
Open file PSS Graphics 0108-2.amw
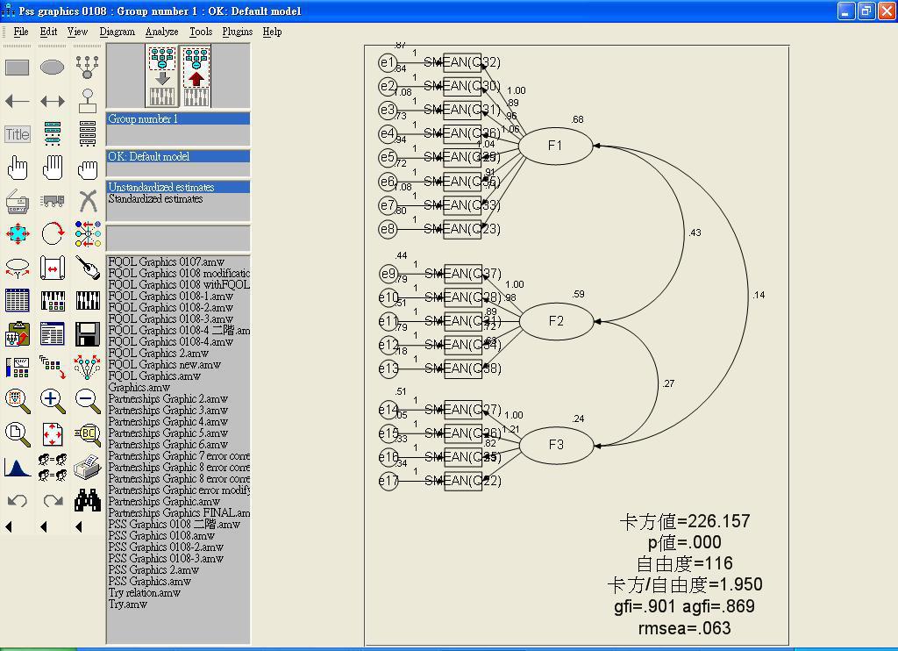[x=166, y=547]
